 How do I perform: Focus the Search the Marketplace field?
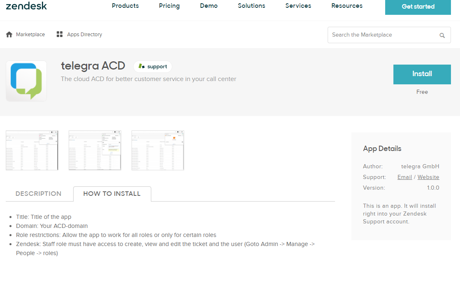pyautogui.click(x=389, y=35)
